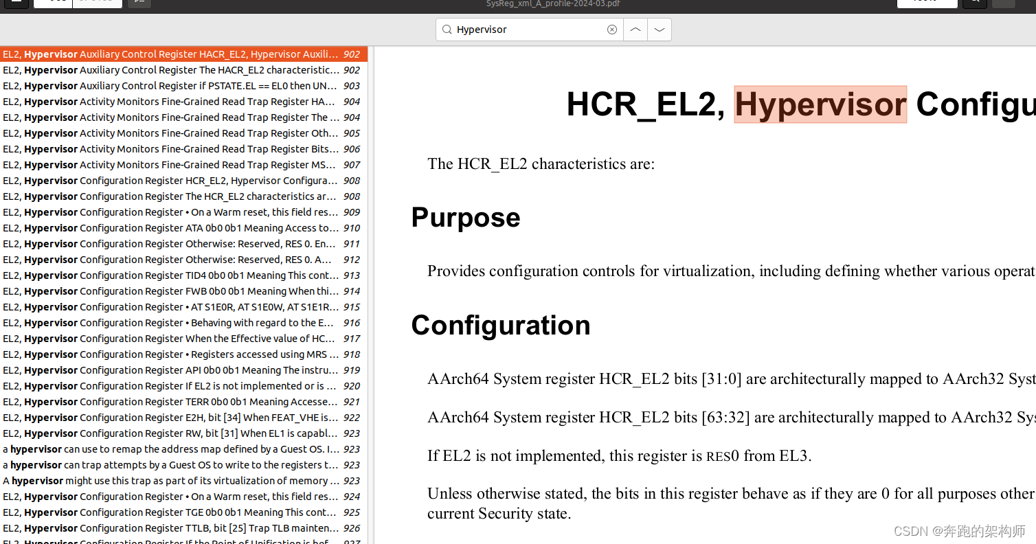Toggle the find bar with the header search icon

pyautogui.click(x=974, y=3)
